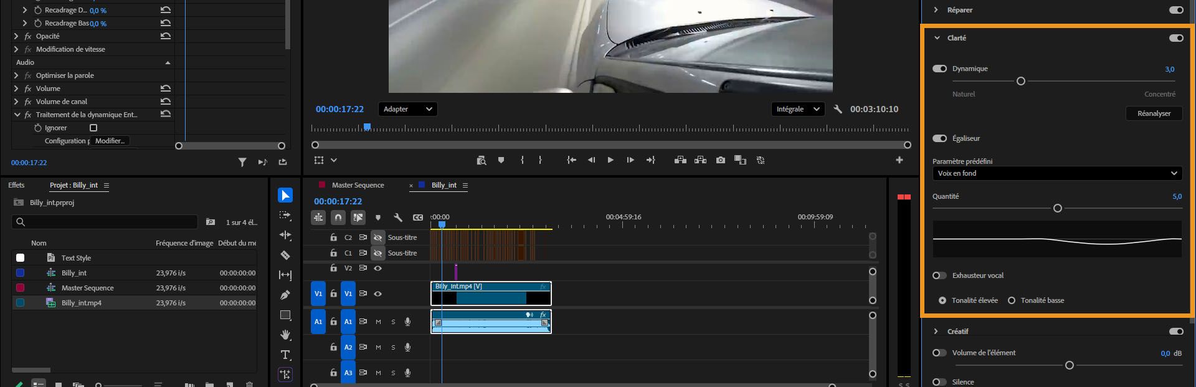Viewport: 1196px width, 387px height.
Task: Click the Quantité slider handle
Action: point(1057,208)
